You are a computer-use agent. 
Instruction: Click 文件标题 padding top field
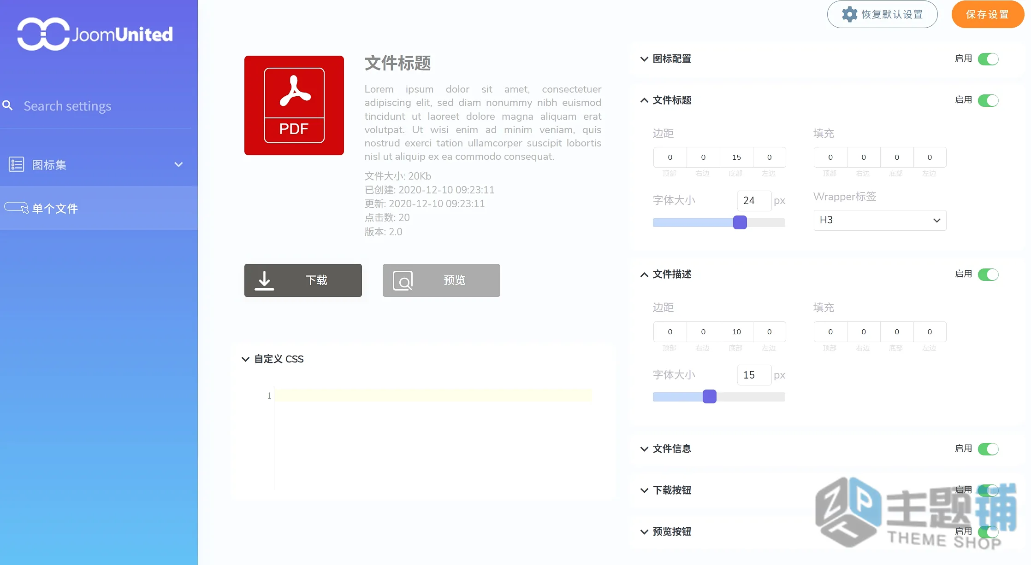click(x=830, y=157)
